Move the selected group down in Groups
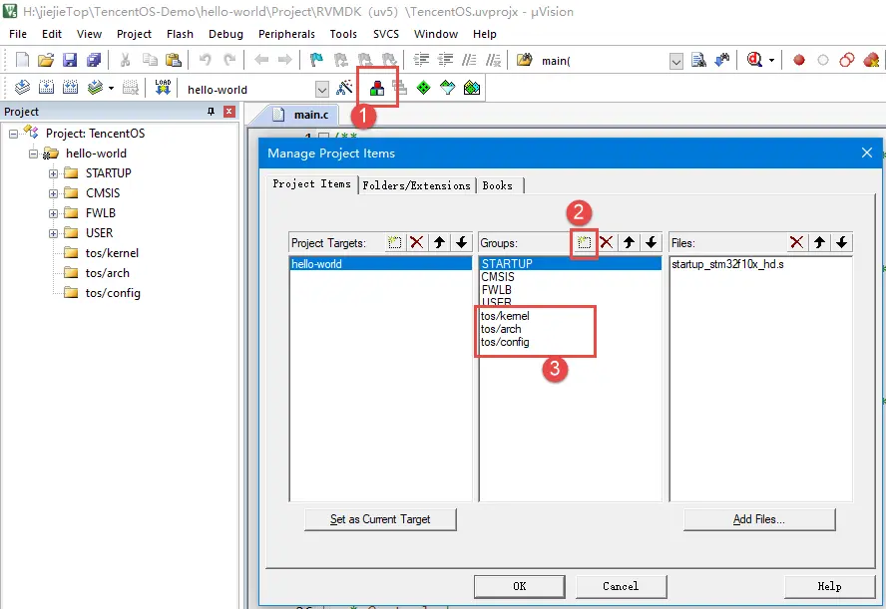 pyautogui.click(x=651, y=242)
